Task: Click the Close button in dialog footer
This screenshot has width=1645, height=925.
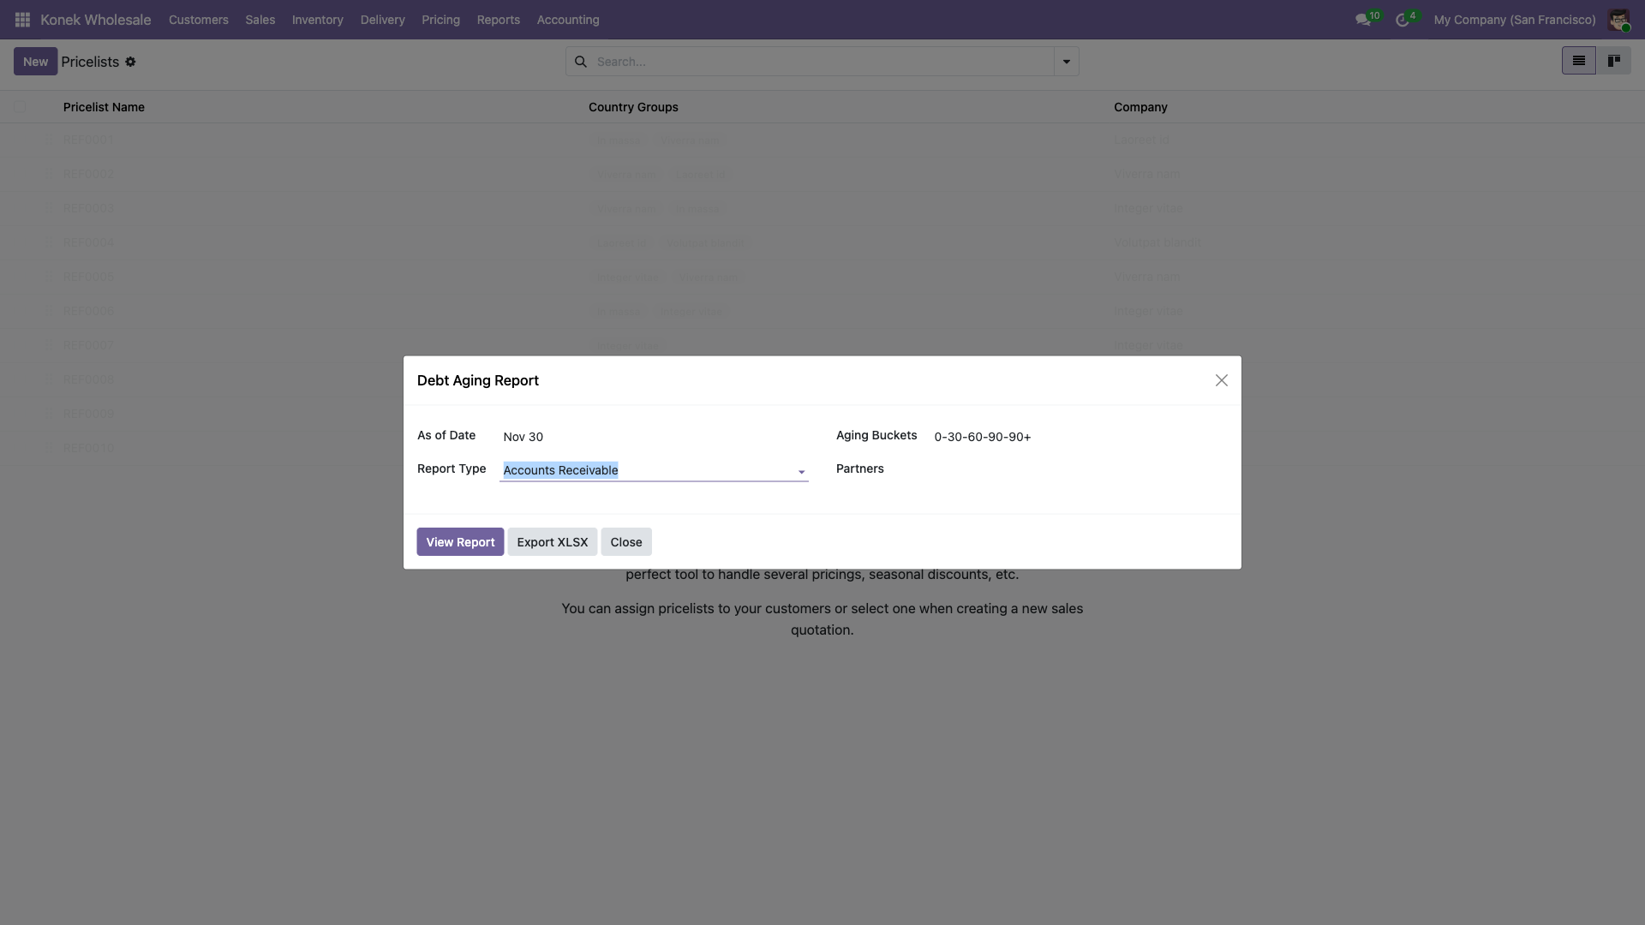Action: (x=625, y=542)
